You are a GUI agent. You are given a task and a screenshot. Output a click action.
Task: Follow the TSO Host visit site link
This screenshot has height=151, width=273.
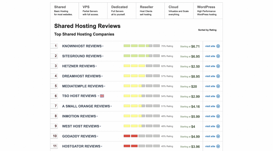tap(210, 96)
